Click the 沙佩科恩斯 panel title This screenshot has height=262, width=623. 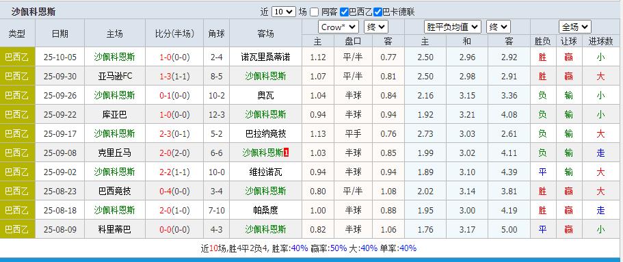(34, 12)
